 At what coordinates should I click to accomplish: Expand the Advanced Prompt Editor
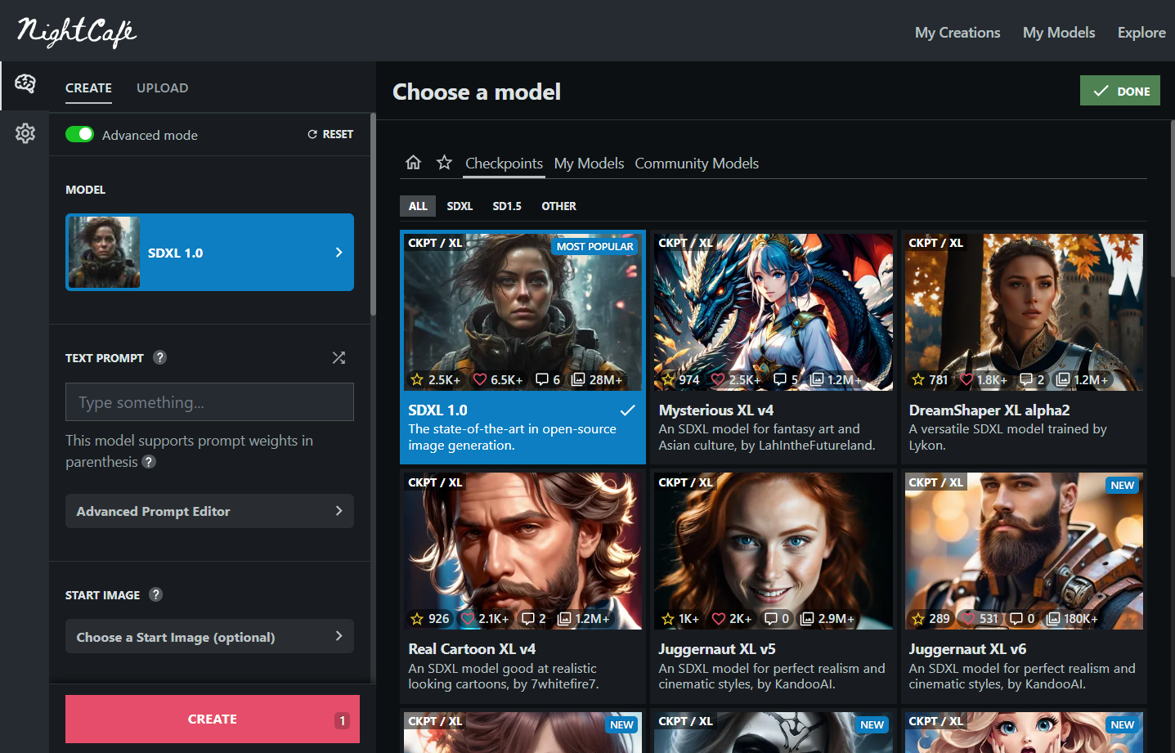(209, 511)
